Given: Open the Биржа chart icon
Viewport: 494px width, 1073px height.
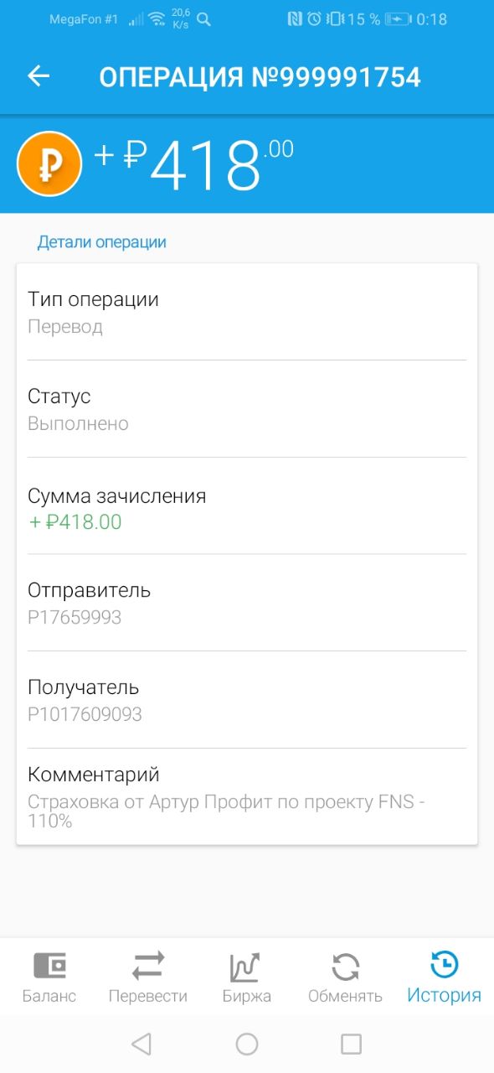Looking at the screenshot, I should coord(246,967).
